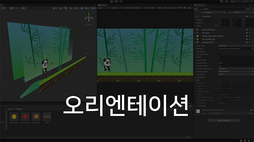Disable the Animator component checkbox
This screenshot has height=142, width=254.
point(200,33)
